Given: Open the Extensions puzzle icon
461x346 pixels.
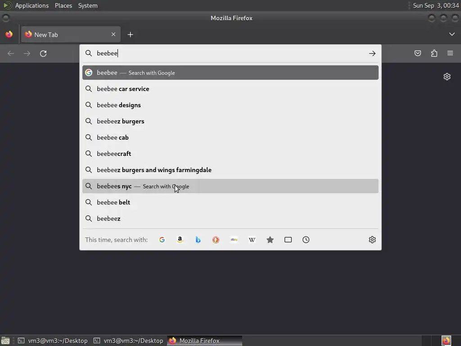Looking at the screenshot, I should click(434, 53).
